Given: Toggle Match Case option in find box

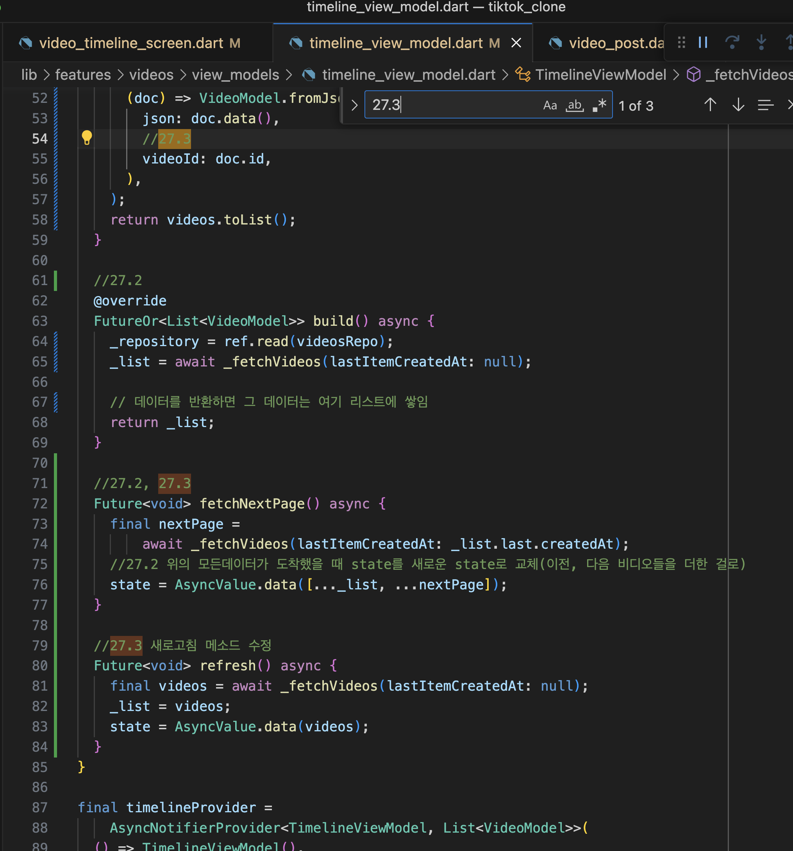Looking at the screenshot, I should point(550,105).
